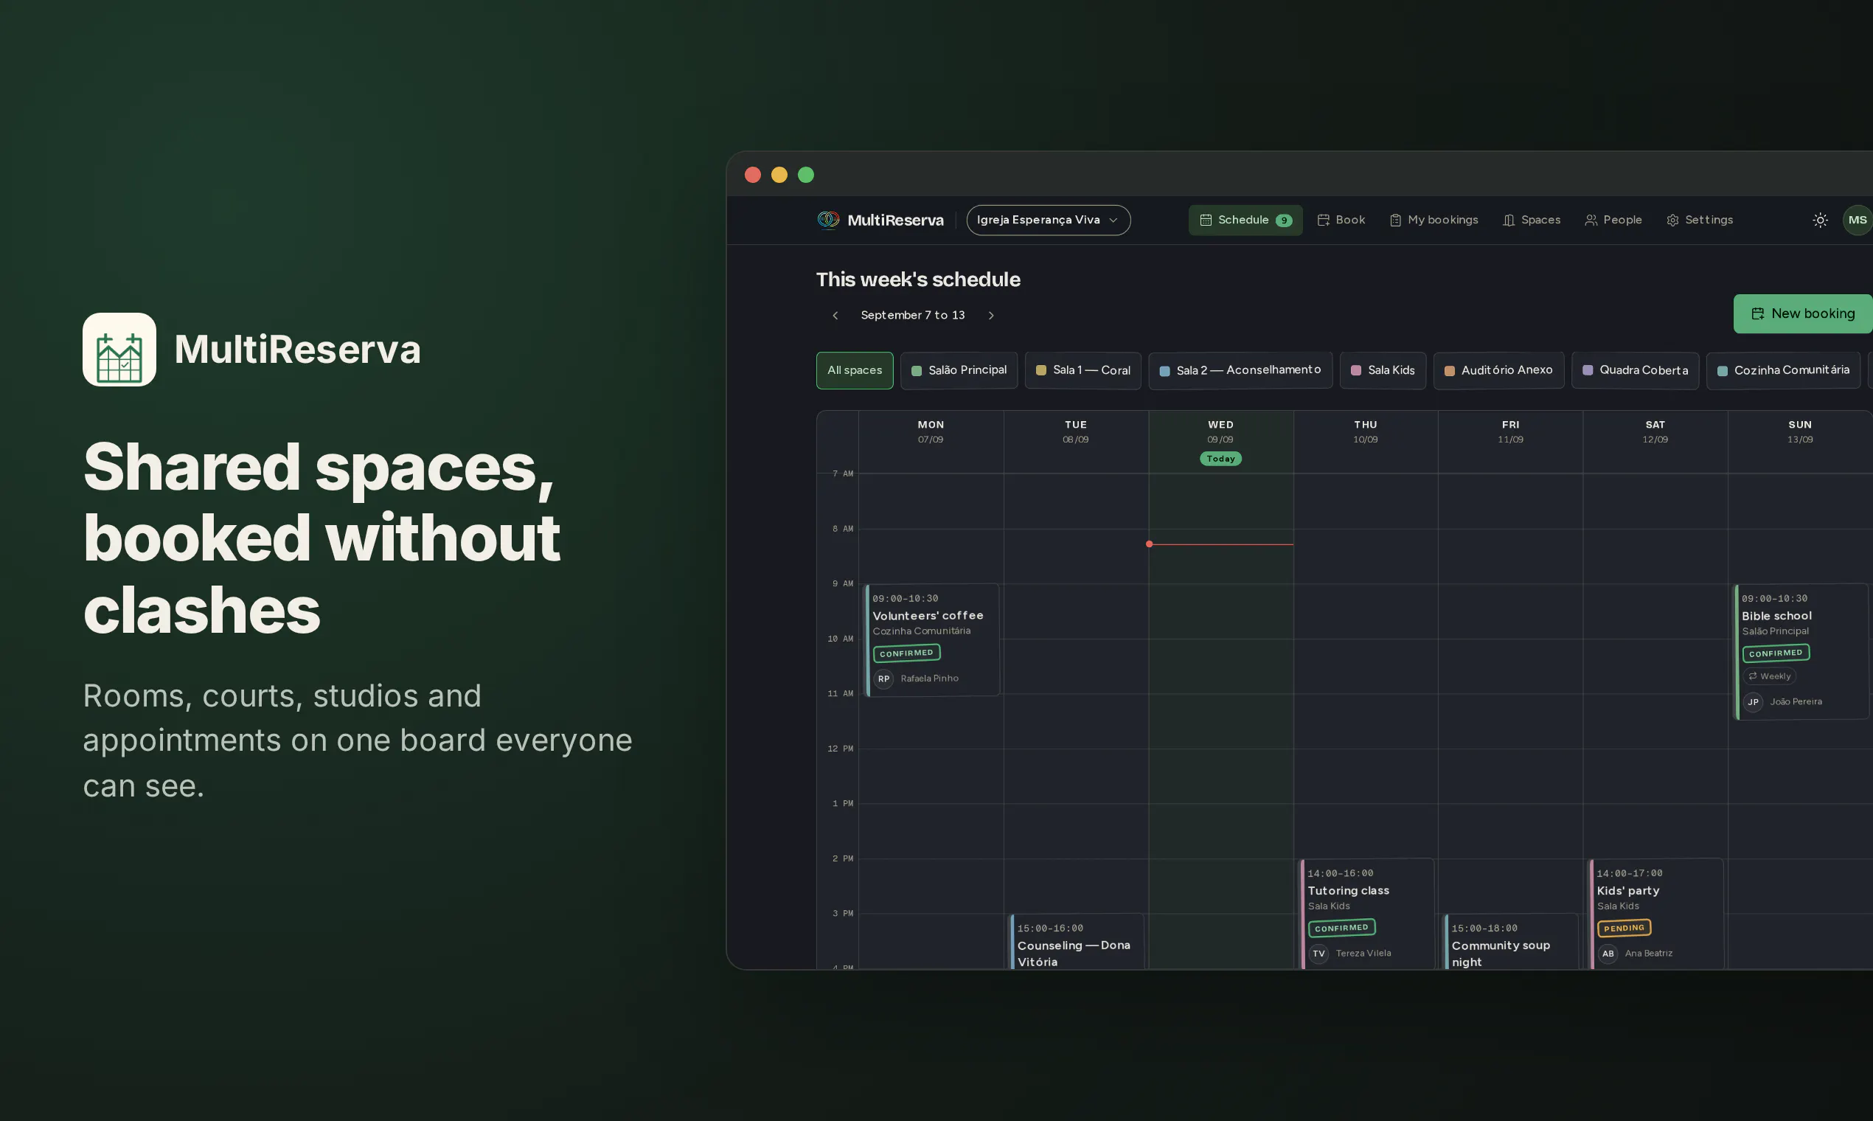1873x1121 pixels.
Task: Open the Settings tab
Action: [1699, 220]
